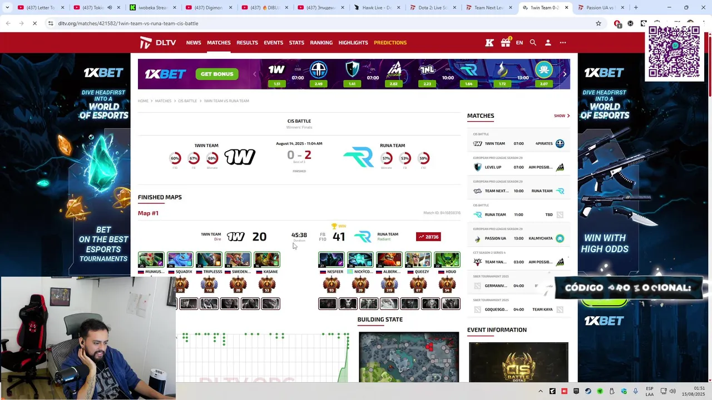
Task: Click the Map #1 heading
Action: pos(148,213)
